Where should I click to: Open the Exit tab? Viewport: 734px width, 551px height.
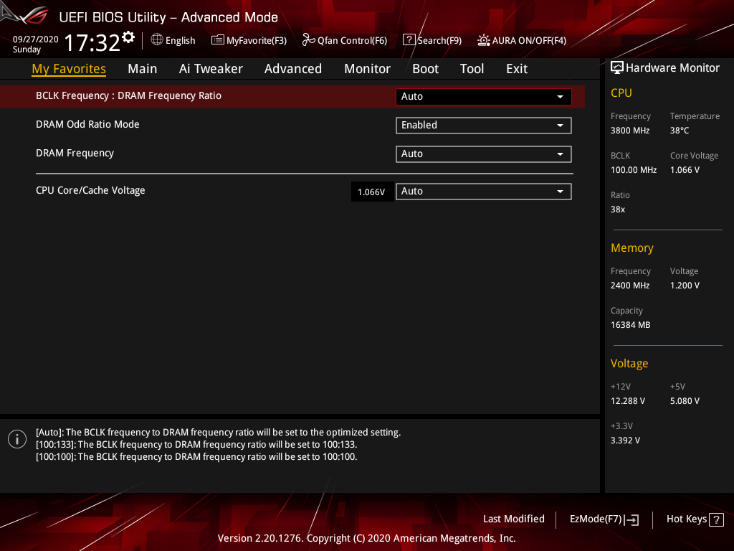(517, 69)
